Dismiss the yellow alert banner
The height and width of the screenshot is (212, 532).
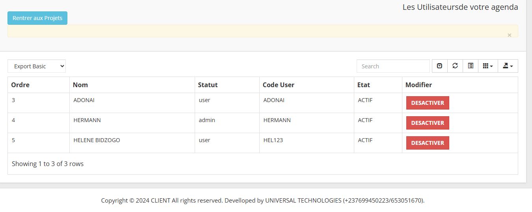pyautogui.click(x=509, y=35)
